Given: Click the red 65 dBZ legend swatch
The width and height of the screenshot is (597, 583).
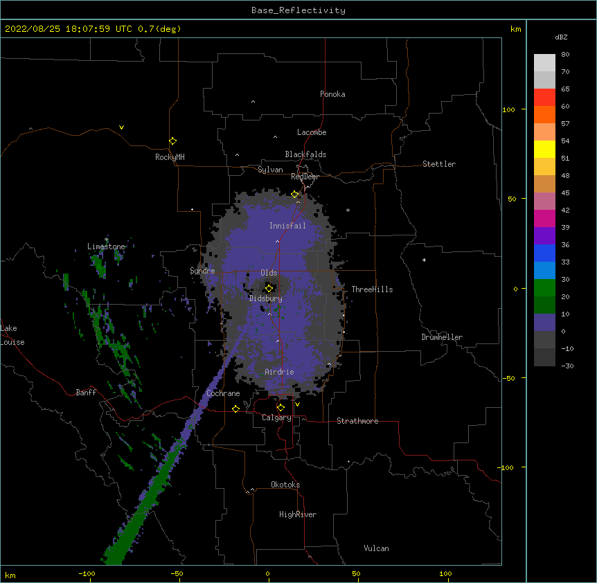Looking at the screenshot, I should click(x=544, y=97).
